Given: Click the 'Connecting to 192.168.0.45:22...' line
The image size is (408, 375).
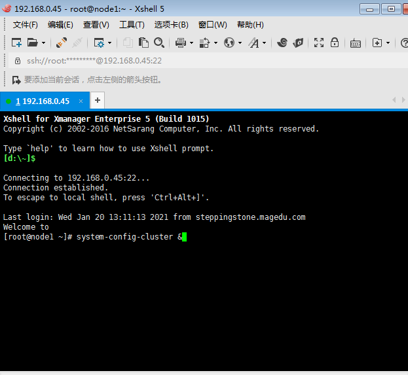Looking at the screenshot, I should tap(76, 178).
